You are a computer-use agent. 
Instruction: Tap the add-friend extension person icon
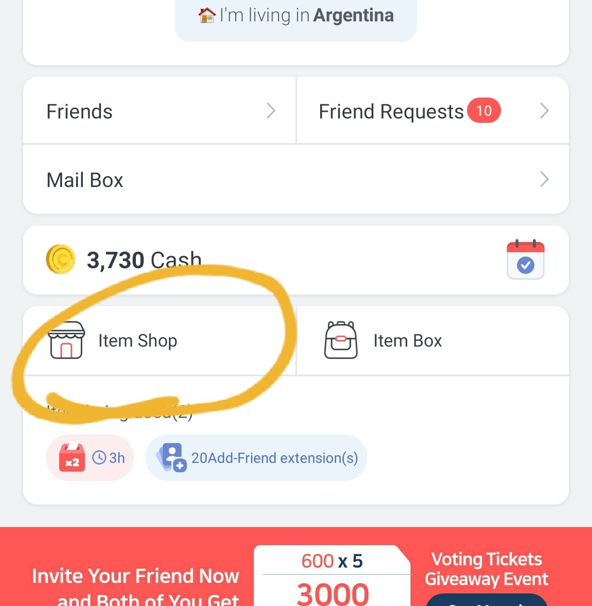pos(172,458)
